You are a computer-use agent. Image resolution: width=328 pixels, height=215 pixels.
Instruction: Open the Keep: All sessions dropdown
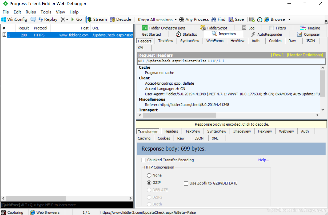click(157, 20)
